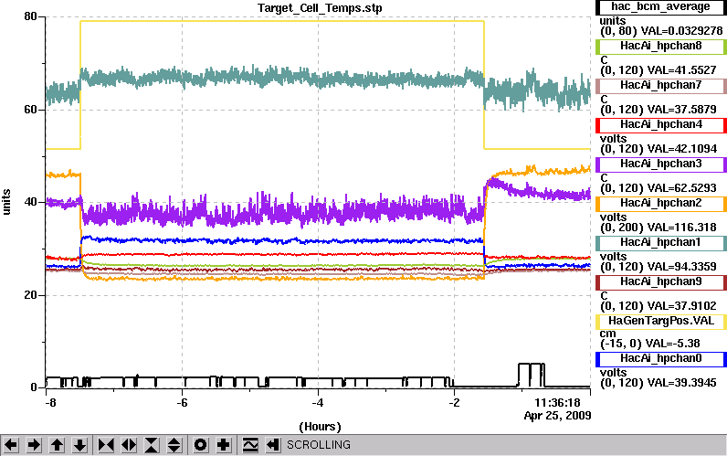Click the waveform refresh graph icon
727x456 pixels.
[x=250, y=445]
